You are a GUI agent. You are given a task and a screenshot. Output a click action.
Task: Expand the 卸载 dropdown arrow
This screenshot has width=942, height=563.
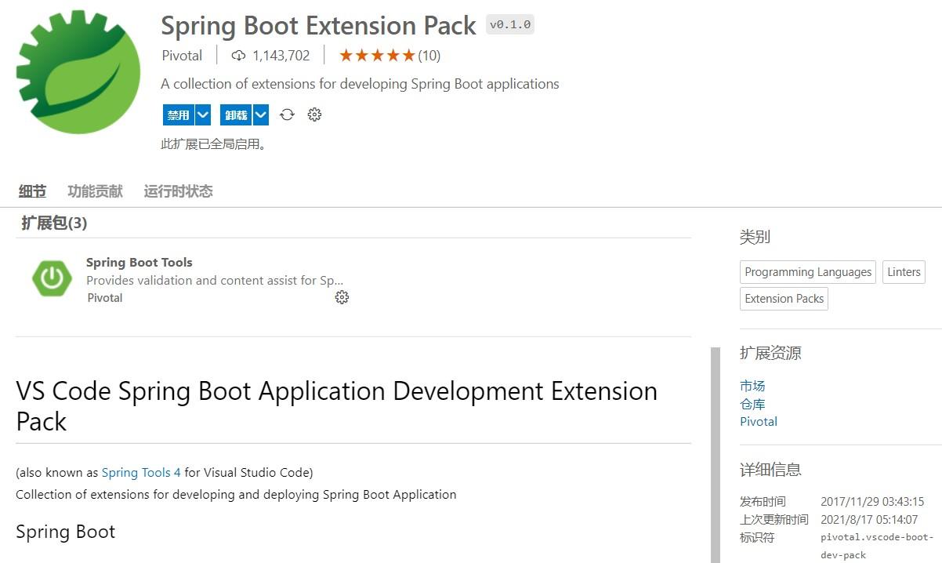pyautogui.click(x=261, y=115)
